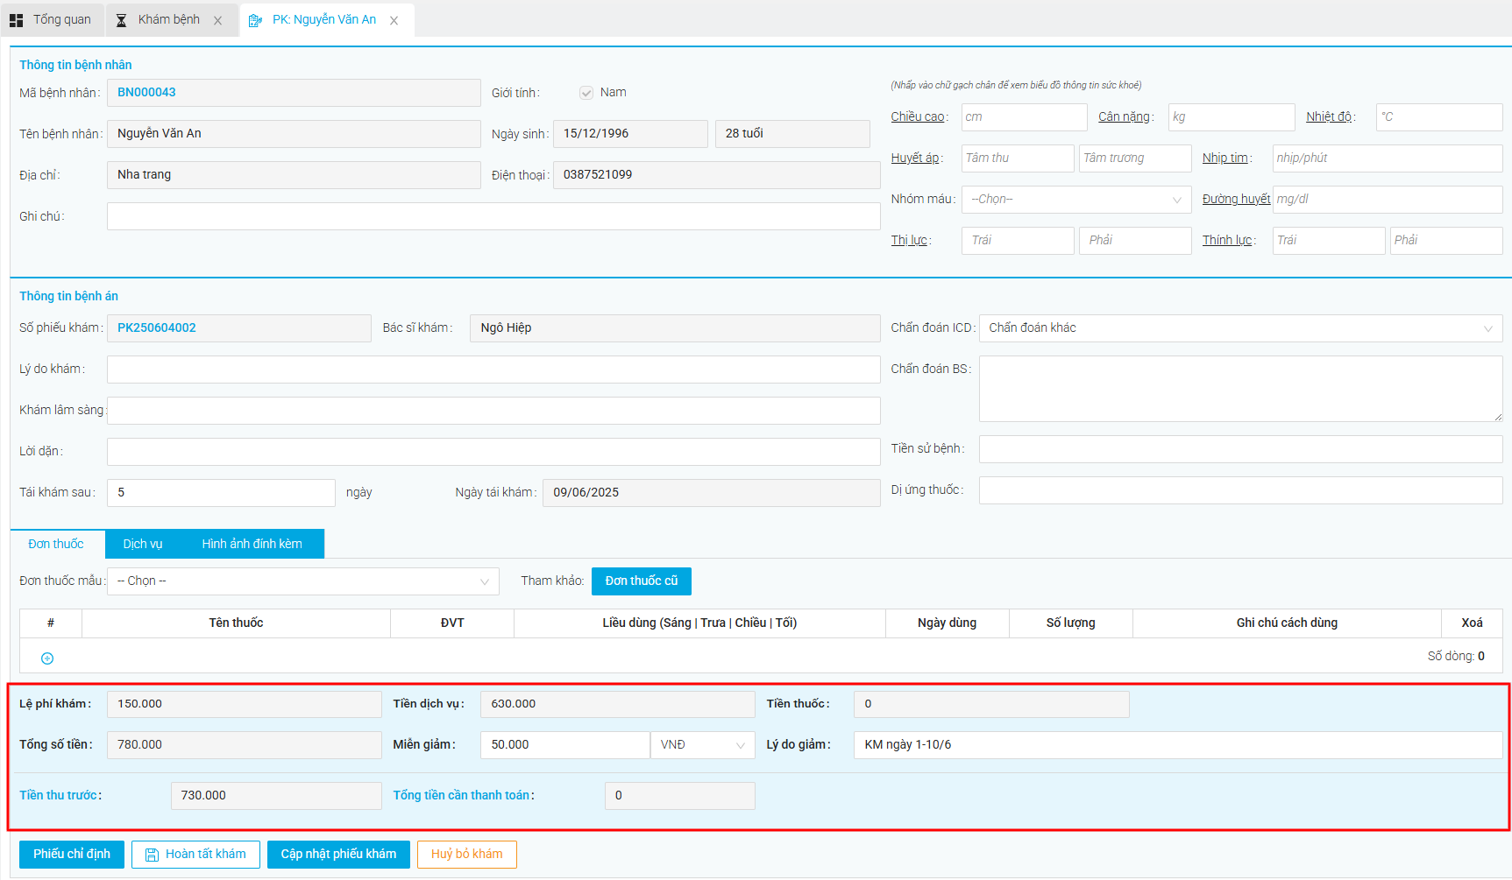Click the Thính lực Trái field
Screen dimensions: 1512x880
pyautogui.click(x=1329, y=241)
